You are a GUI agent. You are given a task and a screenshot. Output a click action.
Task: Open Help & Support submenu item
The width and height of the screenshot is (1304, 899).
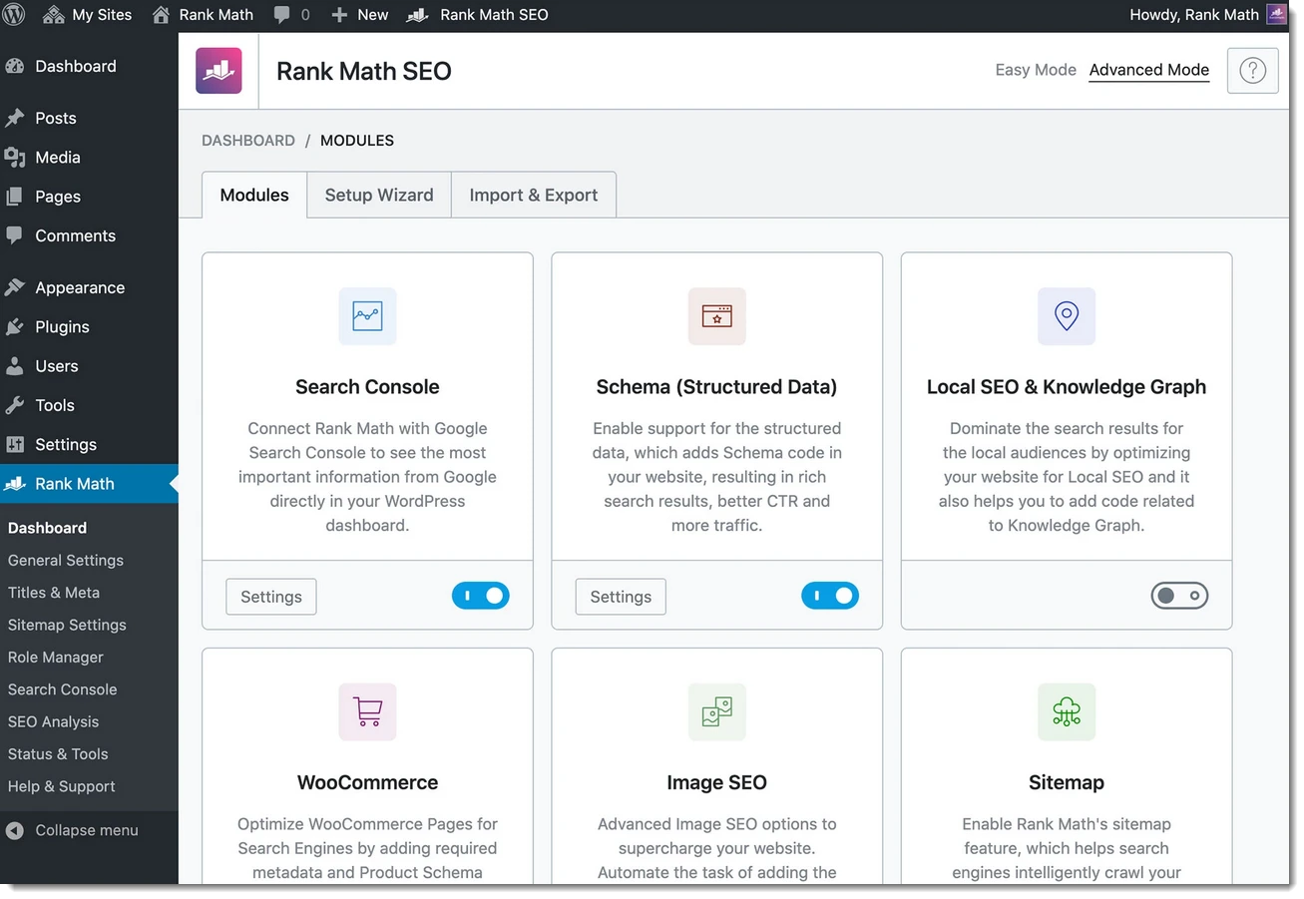click(x=62, y=786)
